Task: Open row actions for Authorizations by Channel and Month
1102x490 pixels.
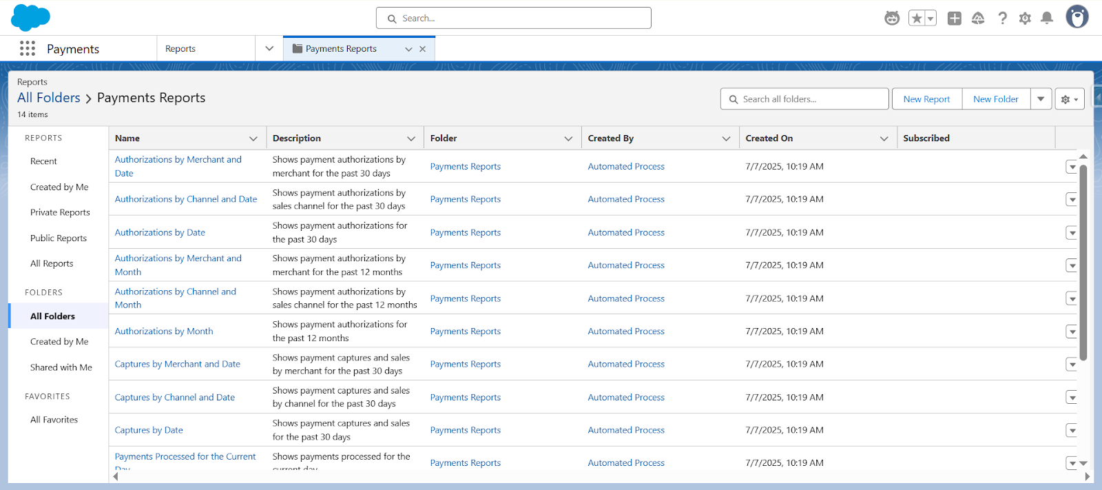Action: pos(1072,298)
